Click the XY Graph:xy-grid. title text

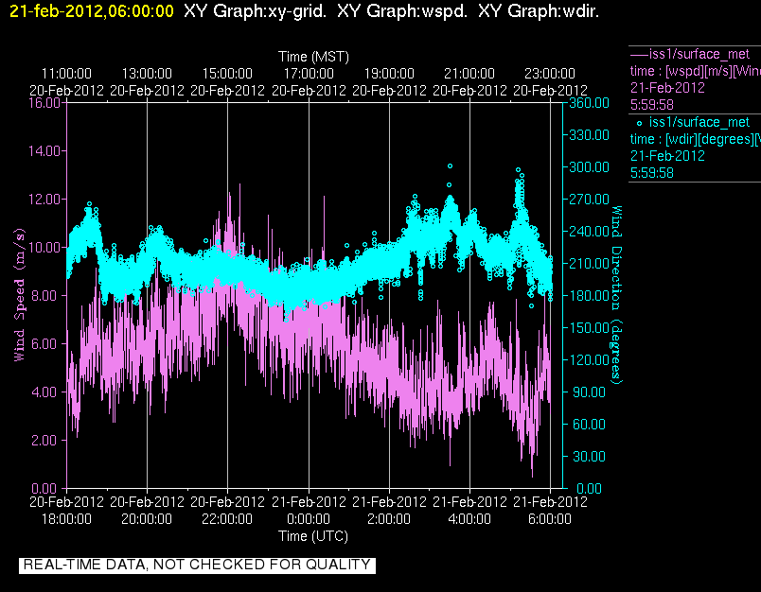(x=255, y=11)
